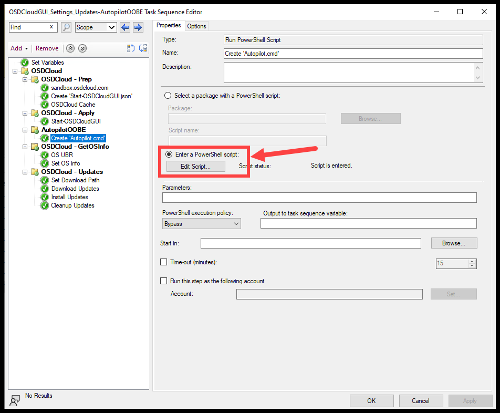500x413 pixels.
Task: Open the Add menu
Action: [x=19, y=48]
